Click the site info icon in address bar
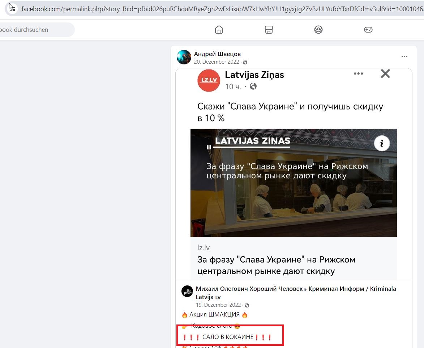Screen dimensions: 424x348 (12, 9)
